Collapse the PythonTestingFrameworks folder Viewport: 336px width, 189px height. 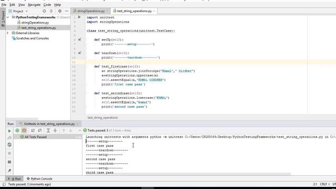[x=8, y=17]
